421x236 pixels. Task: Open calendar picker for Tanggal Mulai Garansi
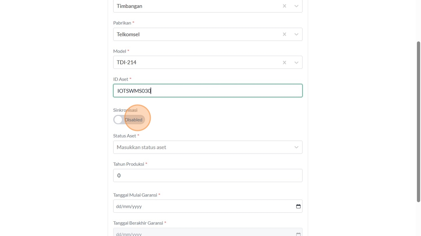coord(298,206)
